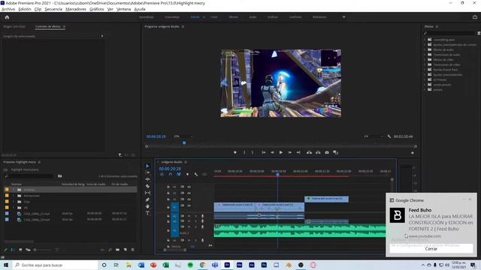Open Comparison View in Program monitor

tap(336, 152)
